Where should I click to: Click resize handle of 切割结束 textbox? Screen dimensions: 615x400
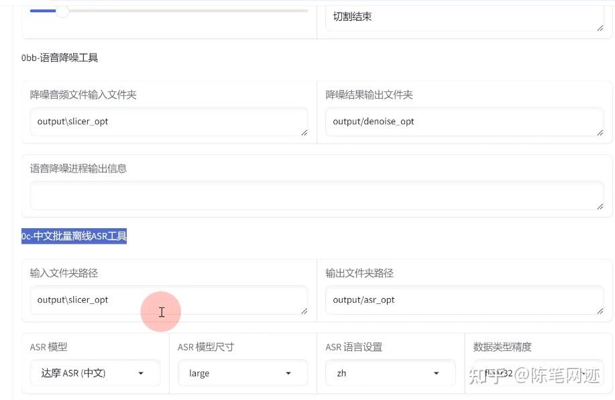(600, 27)
